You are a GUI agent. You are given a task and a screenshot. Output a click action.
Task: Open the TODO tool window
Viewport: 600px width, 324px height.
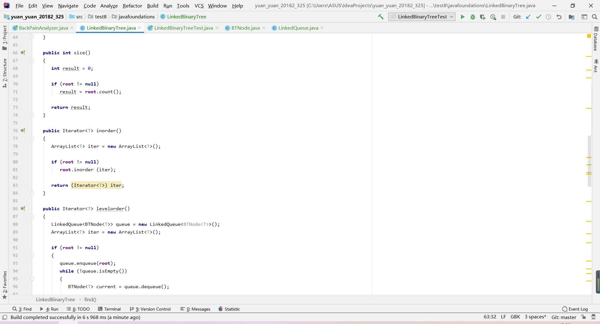[x=78, y=309]
